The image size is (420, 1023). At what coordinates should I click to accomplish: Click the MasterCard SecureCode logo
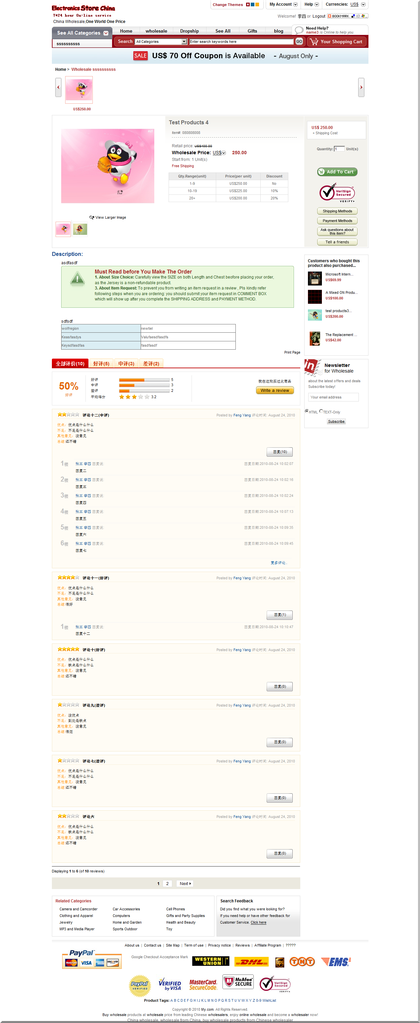pyautogui.click(x=203, y=985)
